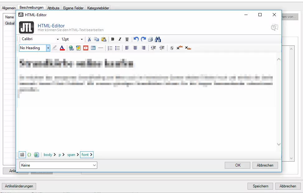Insert a video with the red play icon
Screen dimensions: 303x193
86,48
